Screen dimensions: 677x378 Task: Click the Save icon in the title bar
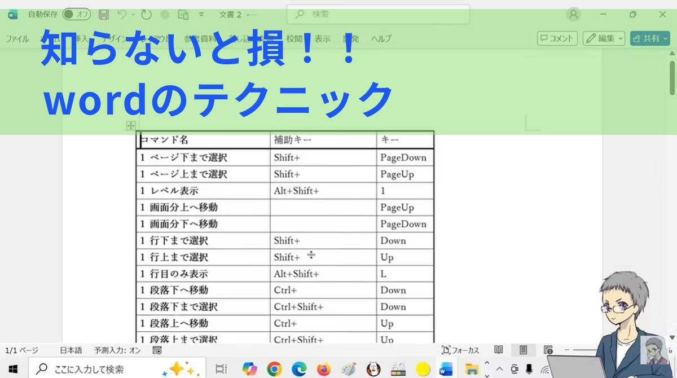pos(104,14)
